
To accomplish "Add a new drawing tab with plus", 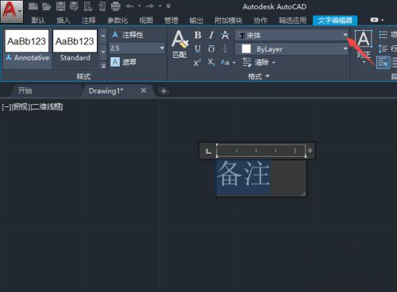I will (x=164, y=91).
